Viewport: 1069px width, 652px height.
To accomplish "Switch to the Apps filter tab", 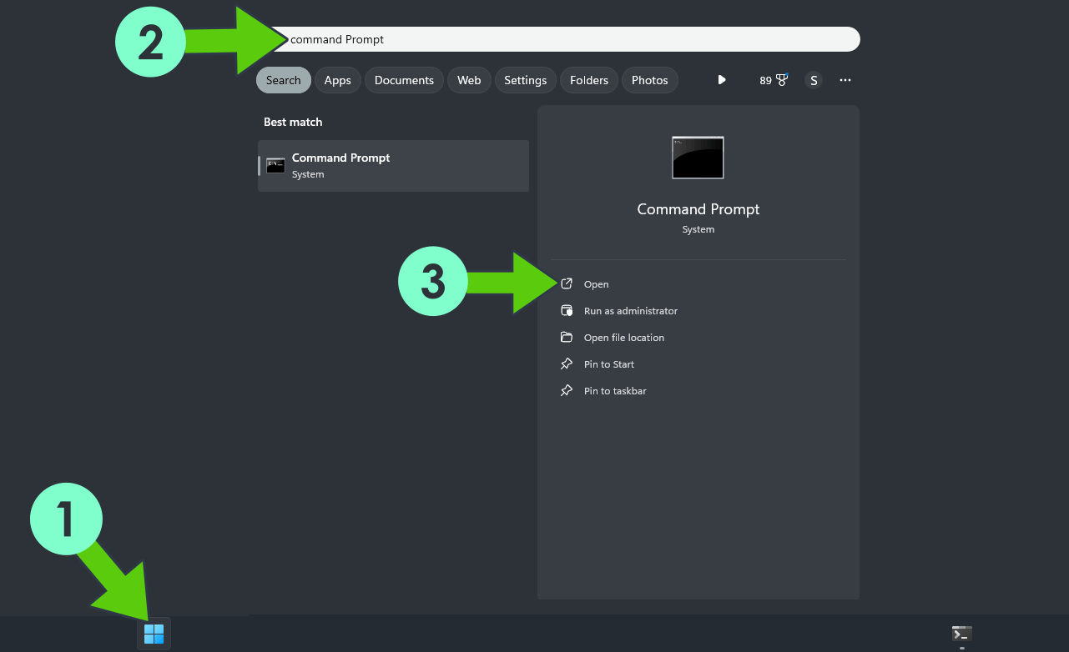I will pyautogui.click(x=337, y=79).
